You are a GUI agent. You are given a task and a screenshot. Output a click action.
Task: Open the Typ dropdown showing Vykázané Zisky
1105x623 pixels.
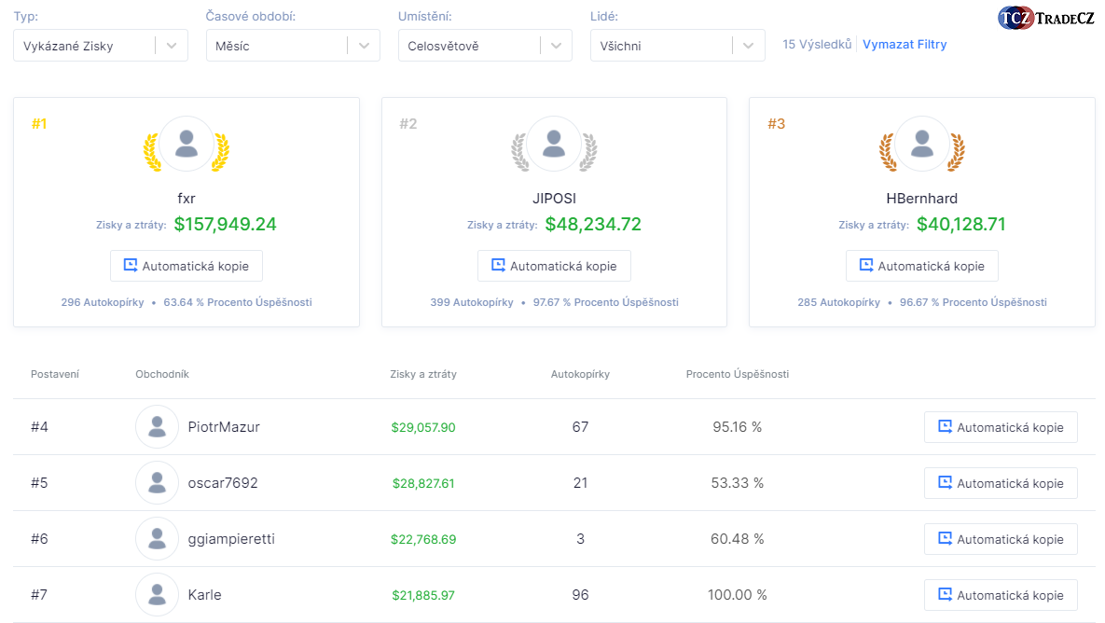click(100, 44)
